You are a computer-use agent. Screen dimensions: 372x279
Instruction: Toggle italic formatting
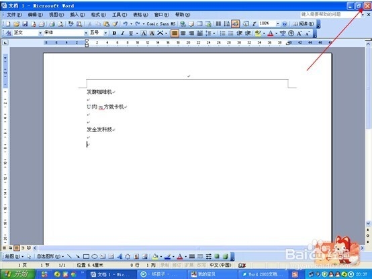[123, 33]
